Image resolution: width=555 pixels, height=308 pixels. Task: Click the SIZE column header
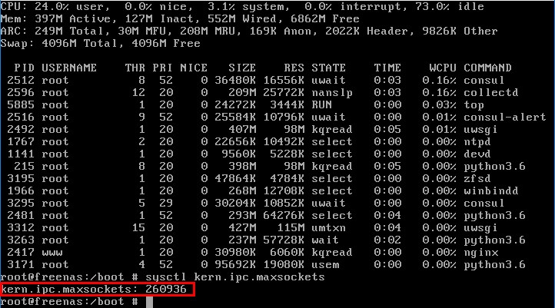242,68
